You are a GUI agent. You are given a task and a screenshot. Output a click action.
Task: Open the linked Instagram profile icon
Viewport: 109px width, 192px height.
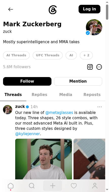90,67
